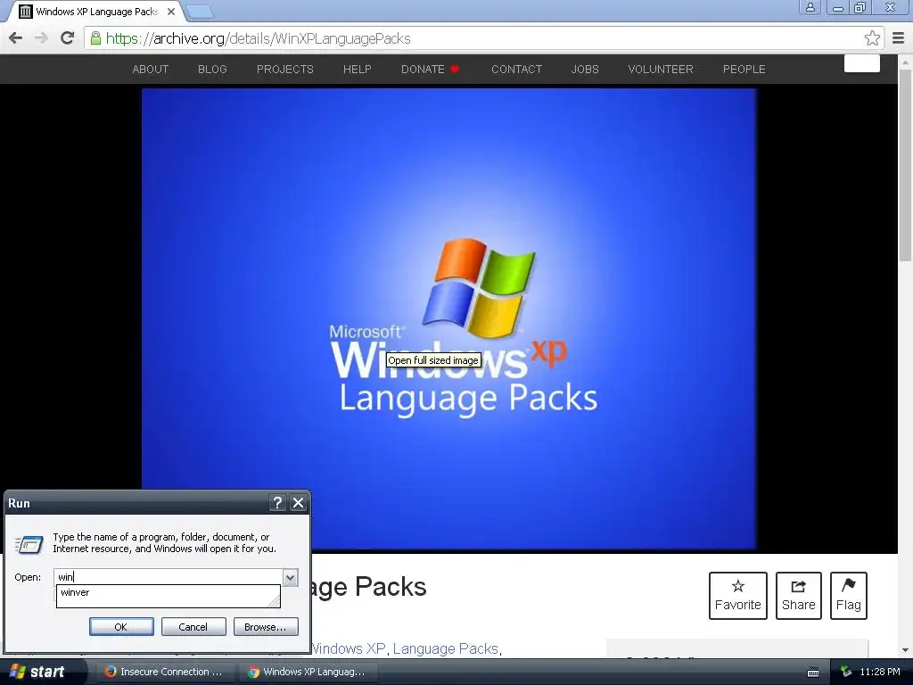This screenshot has height=685, width=913.
Task: Select the winver autocomplete suggestion
Action: (x=168, y=593)
